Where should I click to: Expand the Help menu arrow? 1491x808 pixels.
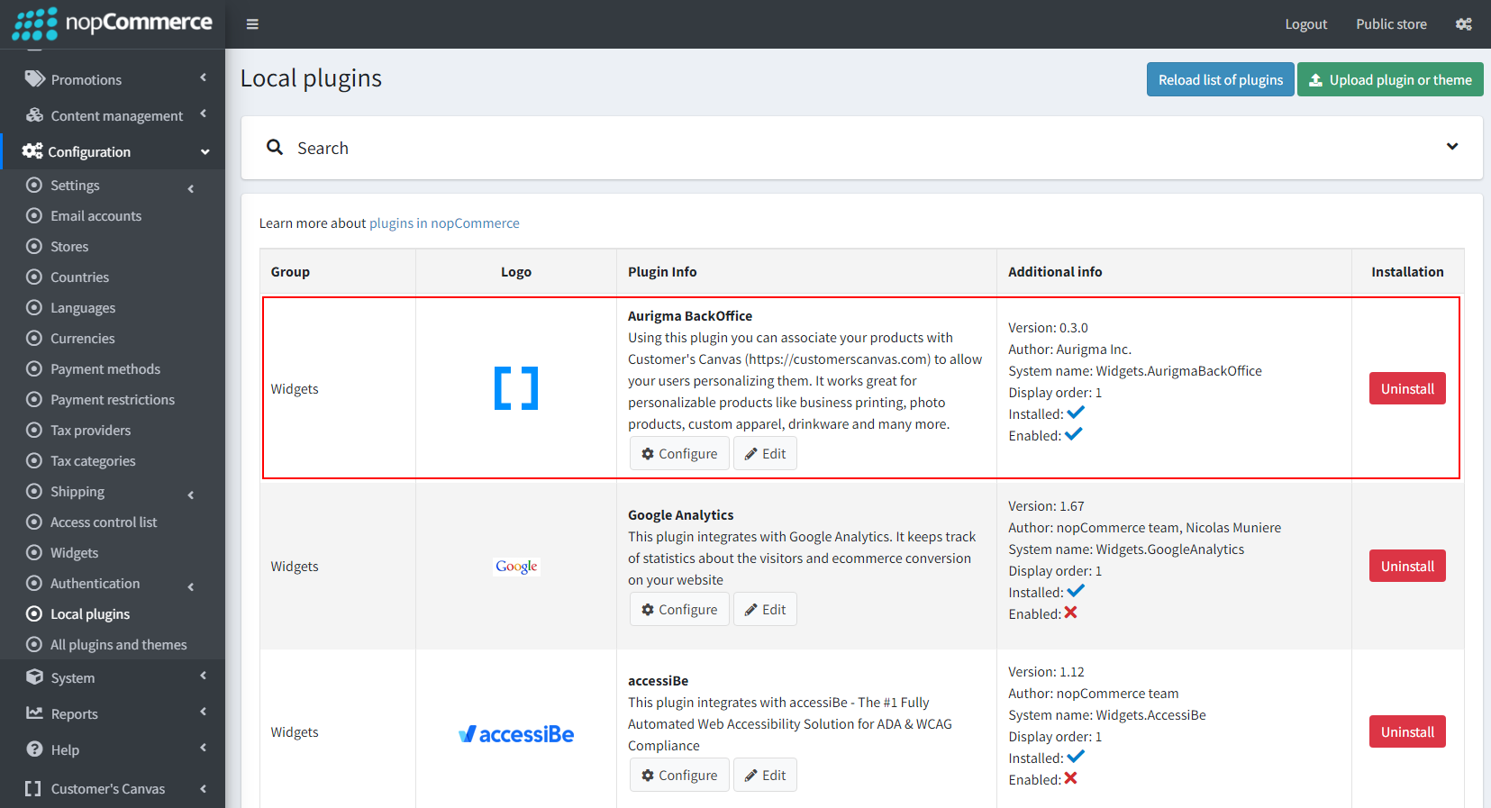[204, 748]
